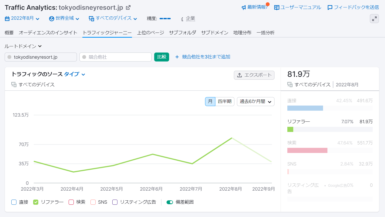Image resolution: width=385 pixels, height=217 pixels.
Task: Click the 企業 link
Action: click(190, 18)
